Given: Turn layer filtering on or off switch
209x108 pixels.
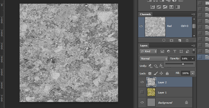Looking at the screenshot, I should click(x=194, y=51).
